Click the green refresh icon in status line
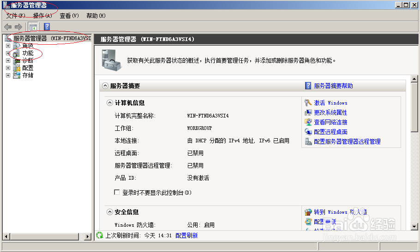The image size is (420, 252). pyautogui.click(x=100, y=235)
